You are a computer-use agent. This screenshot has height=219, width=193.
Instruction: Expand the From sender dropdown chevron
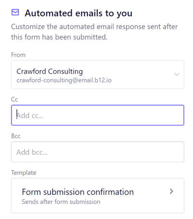click(177, 74)
